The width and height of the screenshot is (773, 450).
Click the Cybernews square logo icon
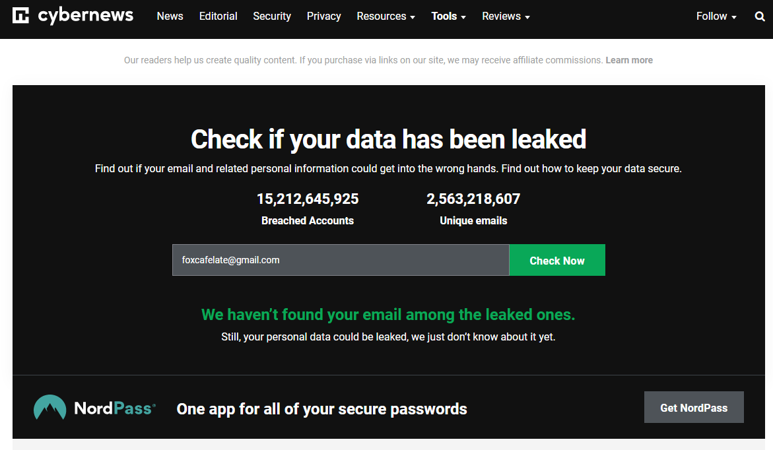(x=20, y=15)
